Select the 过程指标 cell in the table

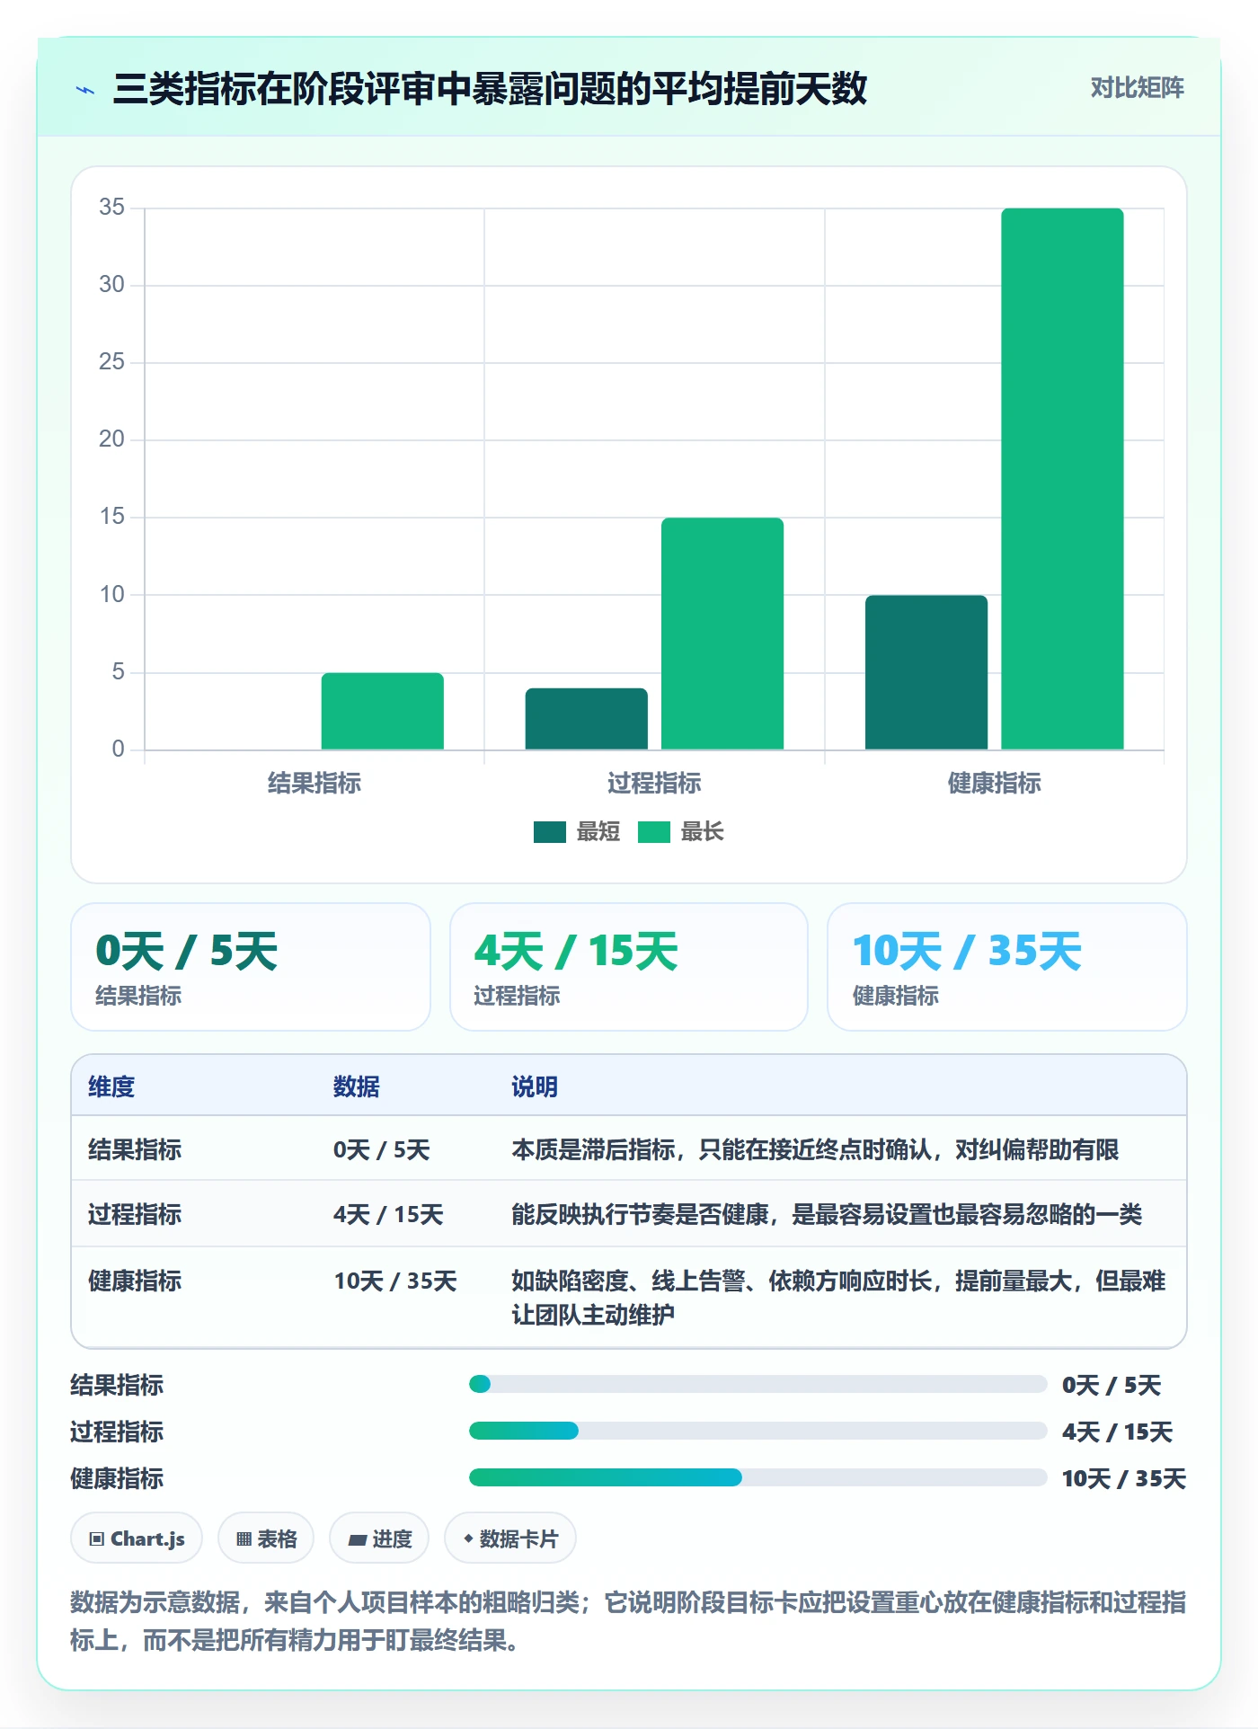[135, 1214]
